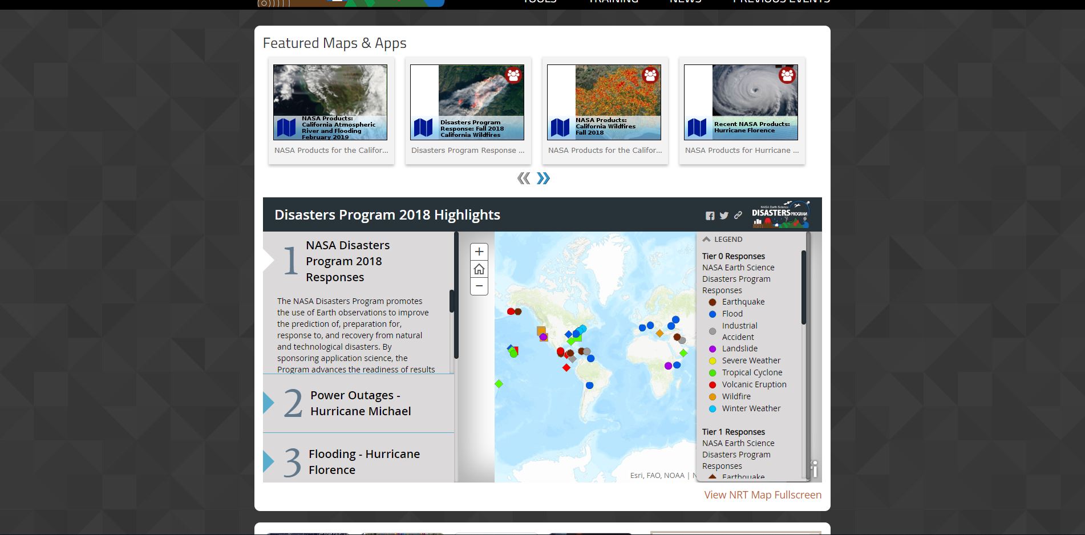Click group icon on Hurricane Florence card
Viewport: 1085px width, 535px height.
click(x=787, y=75)
